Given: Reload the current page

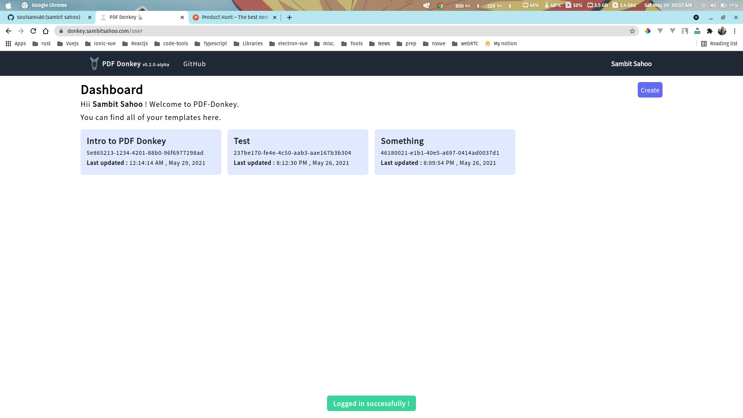Looking at the screenshot, I should (x=33, y=31).
